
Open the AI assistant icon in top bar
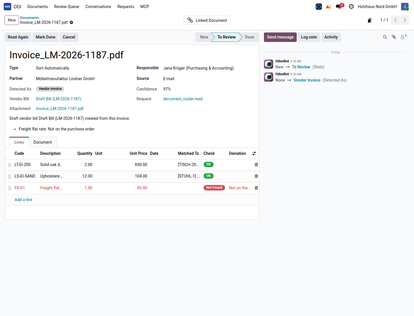(x=329, y=7)
